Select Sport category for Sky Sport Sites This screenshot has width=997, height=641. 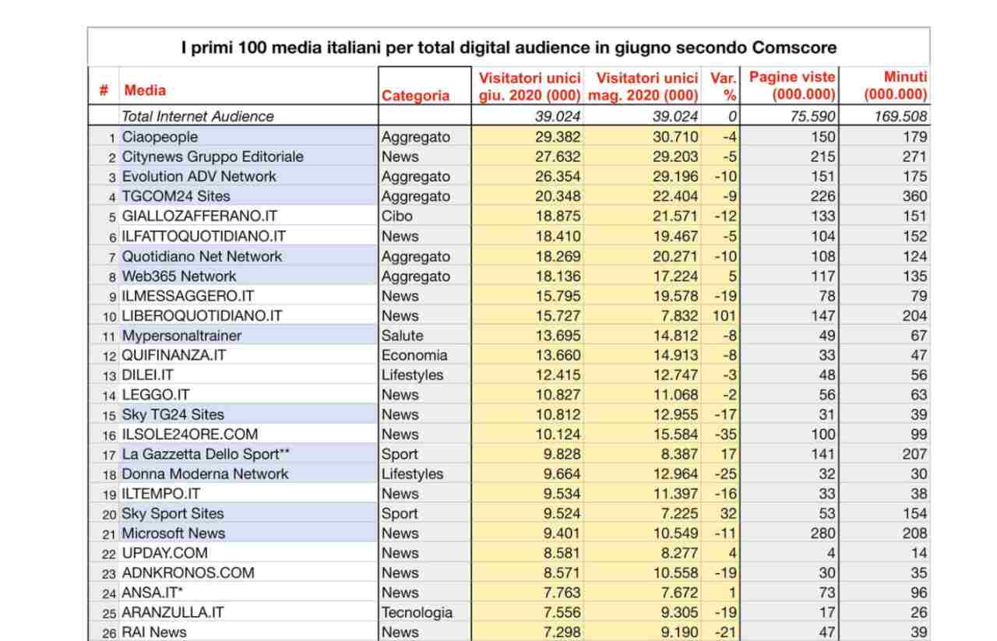click(400, 513)
